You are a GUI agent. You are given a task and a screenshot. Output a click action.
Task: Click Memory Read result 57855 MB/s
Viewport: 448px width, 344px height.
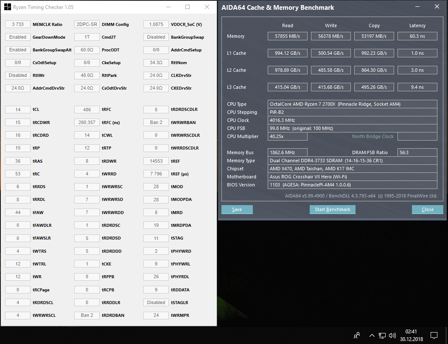click(x=288, y=36)
